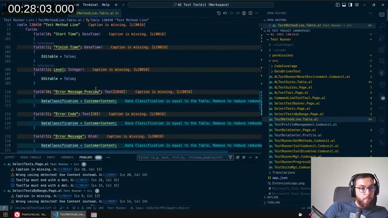Expand the CodeCoverage folder
Viewport: 388px width, 218px height.
click(285, 66)
